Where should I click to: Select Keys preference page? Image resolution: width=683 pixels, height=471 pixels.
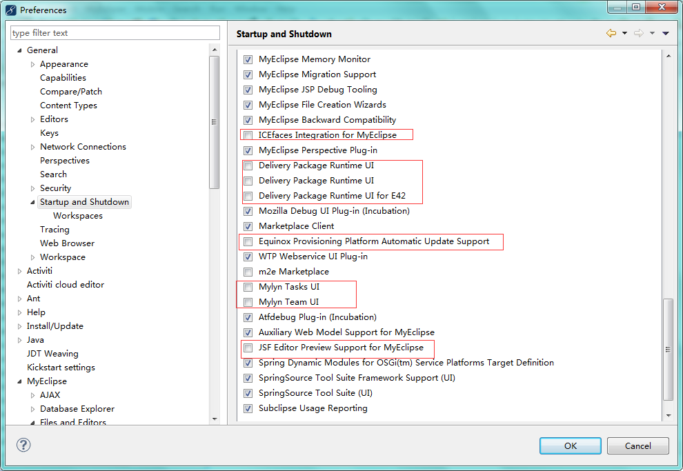click(x=49, y=133)
